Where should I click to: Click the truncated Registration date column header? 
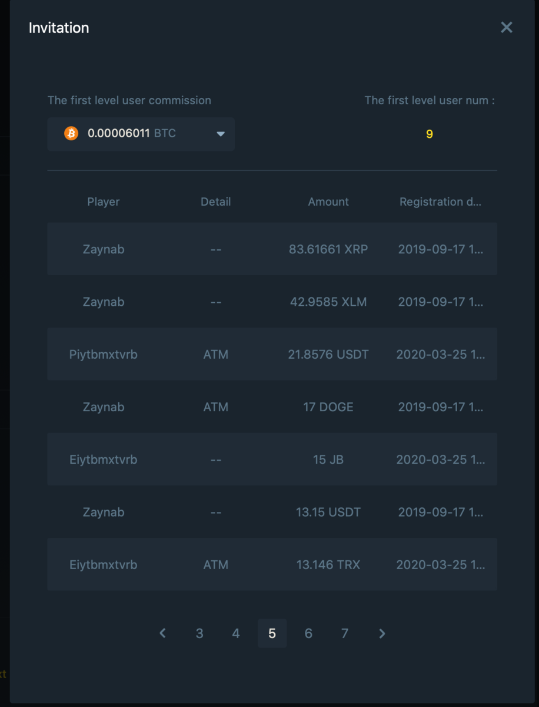[x=440, y=201]
